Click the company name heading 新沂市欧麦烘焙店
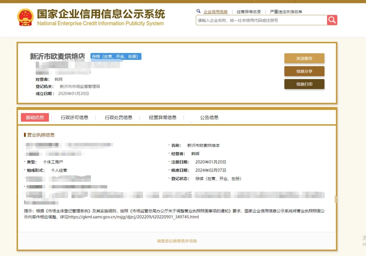The image size is (366, 256). [57, 56]
